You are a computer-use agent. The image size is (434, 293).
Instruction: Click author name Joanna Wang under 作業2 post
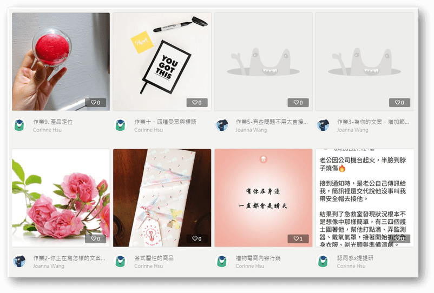point(49,266)
